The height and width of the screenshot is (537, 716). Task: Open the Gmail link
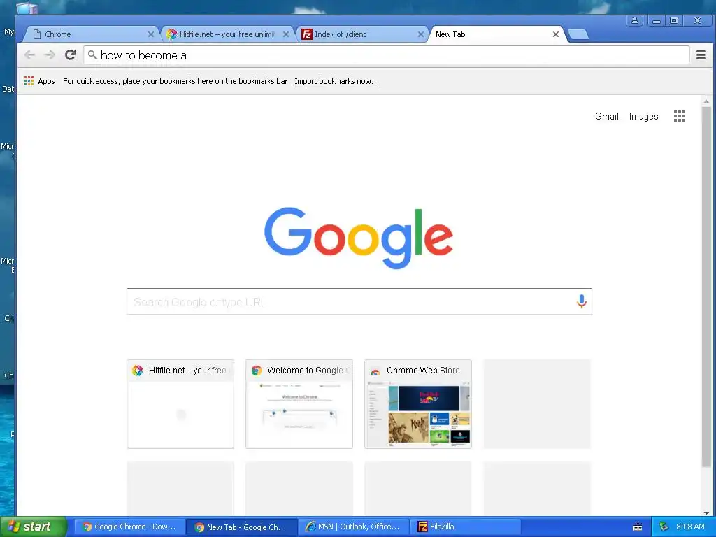606,117
